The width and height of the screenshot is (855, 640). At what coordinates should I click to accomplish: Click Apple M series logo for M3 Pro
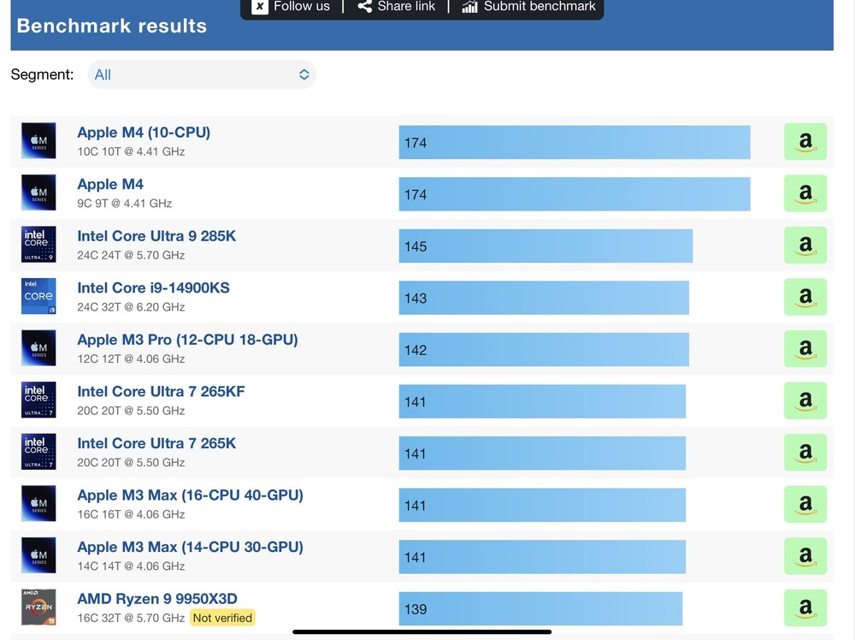[x=38, y=348]
